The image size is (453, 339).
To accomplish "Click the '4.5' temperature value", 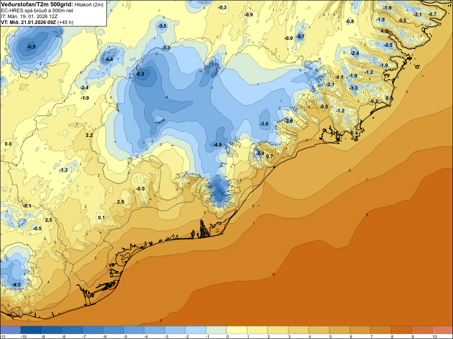I will 384,31.
